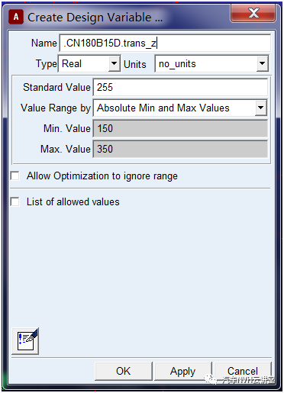284x393 pixels.
Task: Close the Create Design Variable window
Action: click(x=253, y=13)
